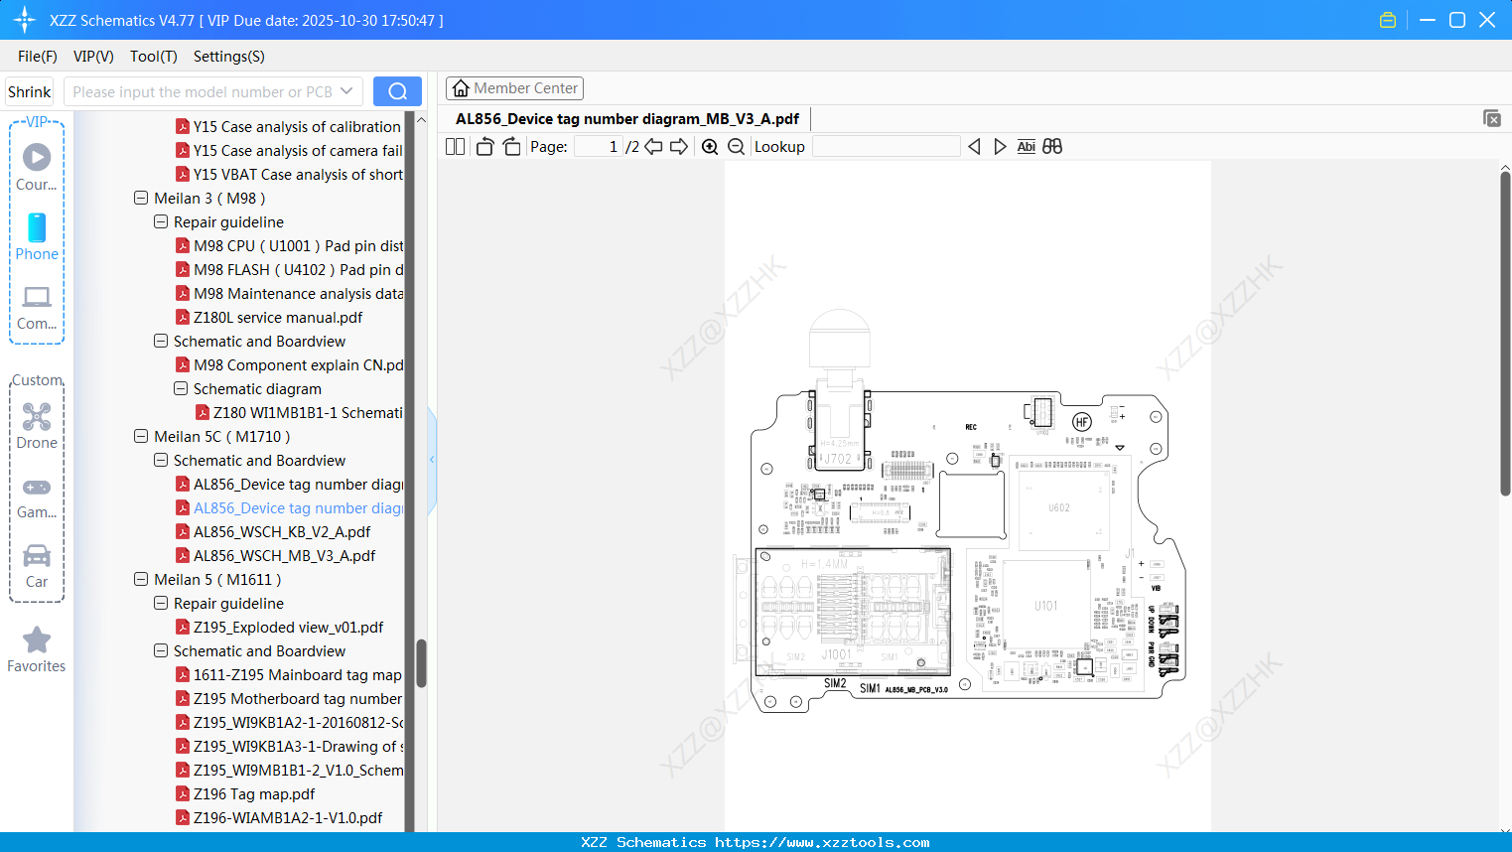Collapse the Meilan 5C ( M1710 ) node
The width and height of the screenshot is (1512, 852).
pyautogui.click(x=140, y=436)
